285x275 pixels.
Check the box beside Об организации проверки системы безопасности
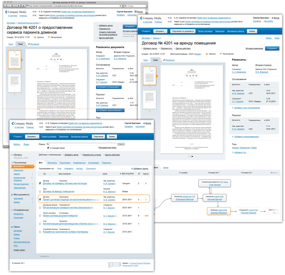(40, 207)
